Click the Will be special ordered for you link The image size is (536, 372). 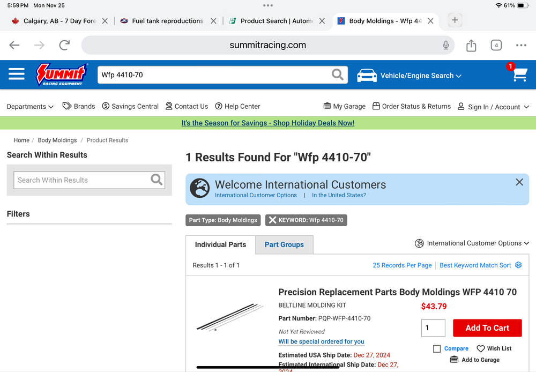click(321, 341)
